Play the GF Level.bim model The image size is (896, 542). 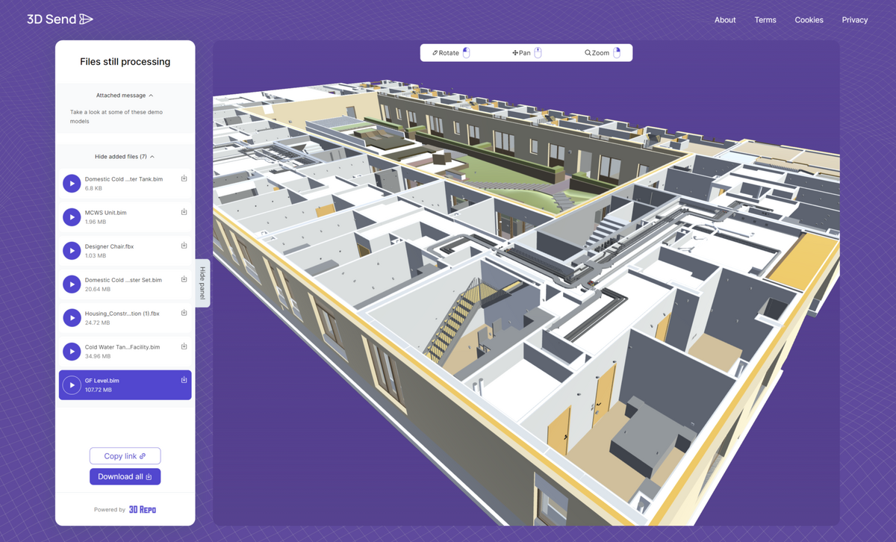72,384
